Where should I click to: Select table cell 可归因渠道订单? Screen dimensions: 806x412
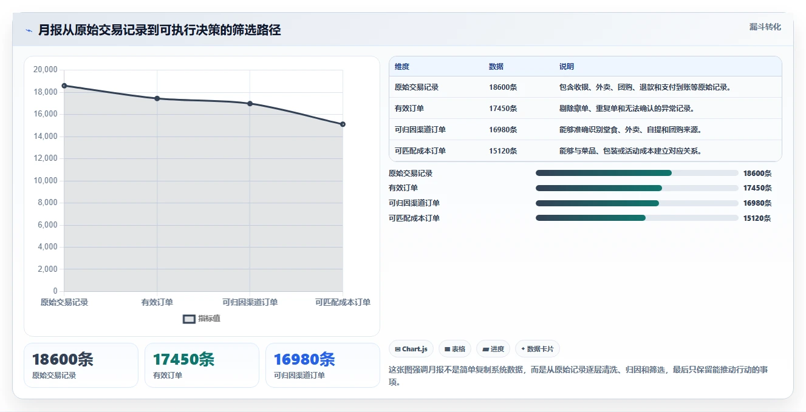[420, 130]
